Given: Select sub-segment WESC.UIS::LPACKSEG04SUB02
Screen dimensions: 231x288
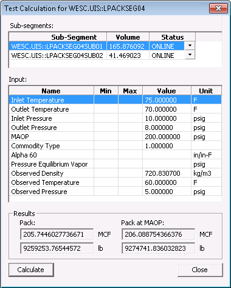Looking at the screenshot, I should 58,56.
